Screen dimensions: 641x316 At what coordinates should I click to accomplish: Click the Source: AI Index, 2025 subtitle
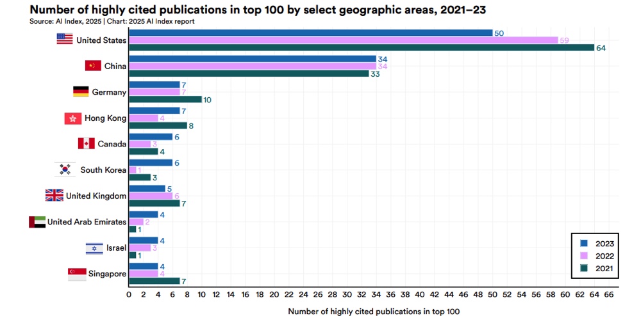tap(65, 22)
